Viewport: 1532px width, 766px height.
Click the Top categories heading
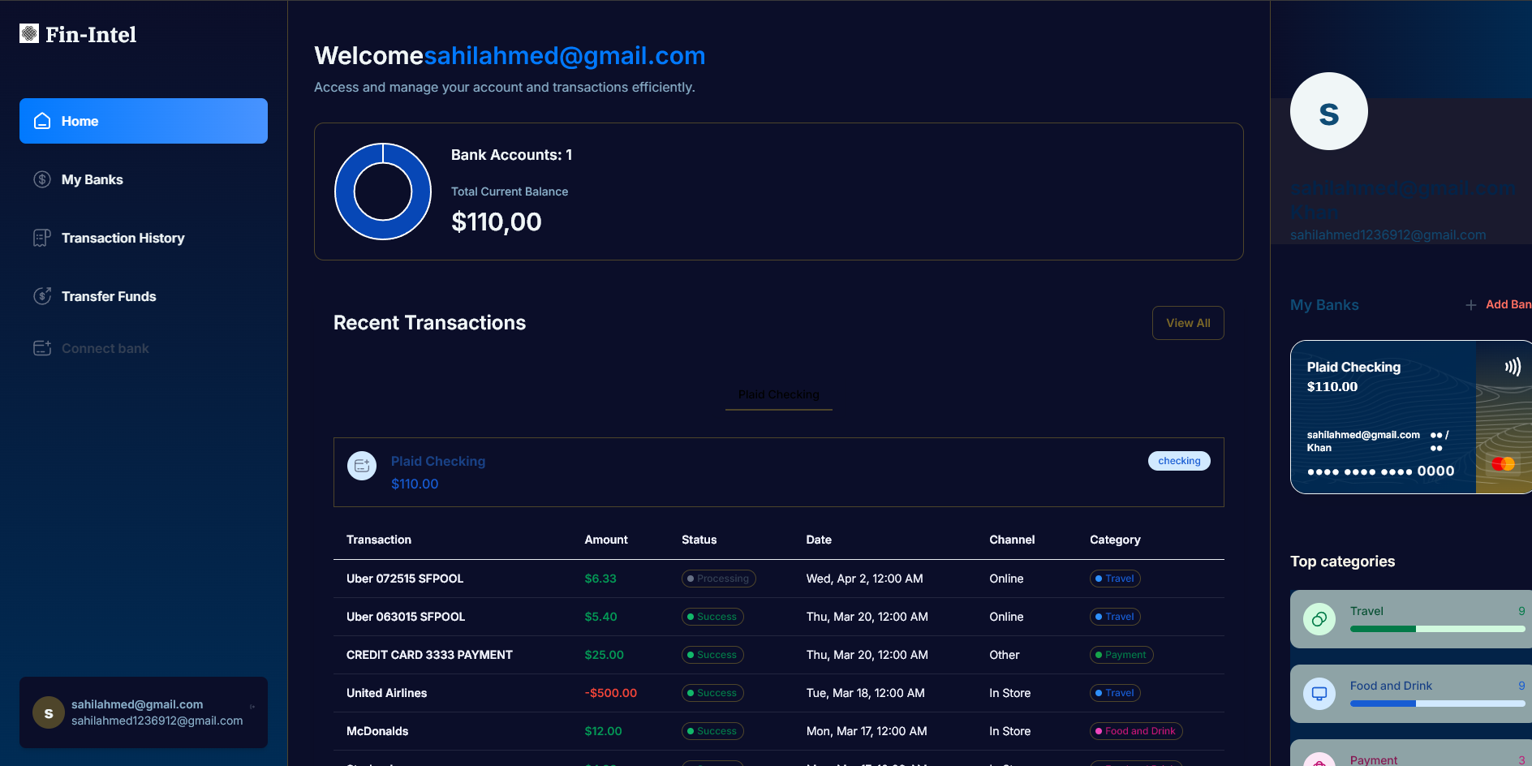pos(1342,562)
